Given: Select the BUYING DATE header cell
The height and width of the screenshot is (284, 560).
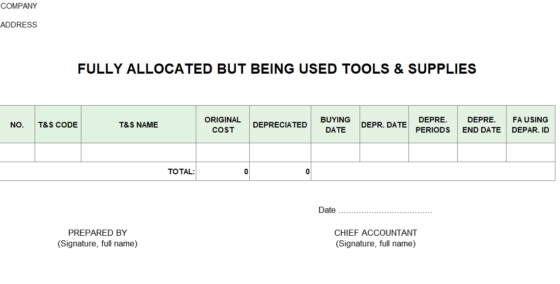Looking at the screenshot, I should pos(335,124).
